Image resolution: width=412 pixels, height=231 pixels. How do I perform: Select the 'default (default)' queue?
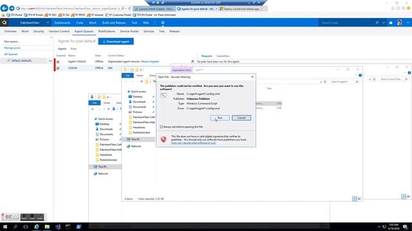(x=21, y=60)
